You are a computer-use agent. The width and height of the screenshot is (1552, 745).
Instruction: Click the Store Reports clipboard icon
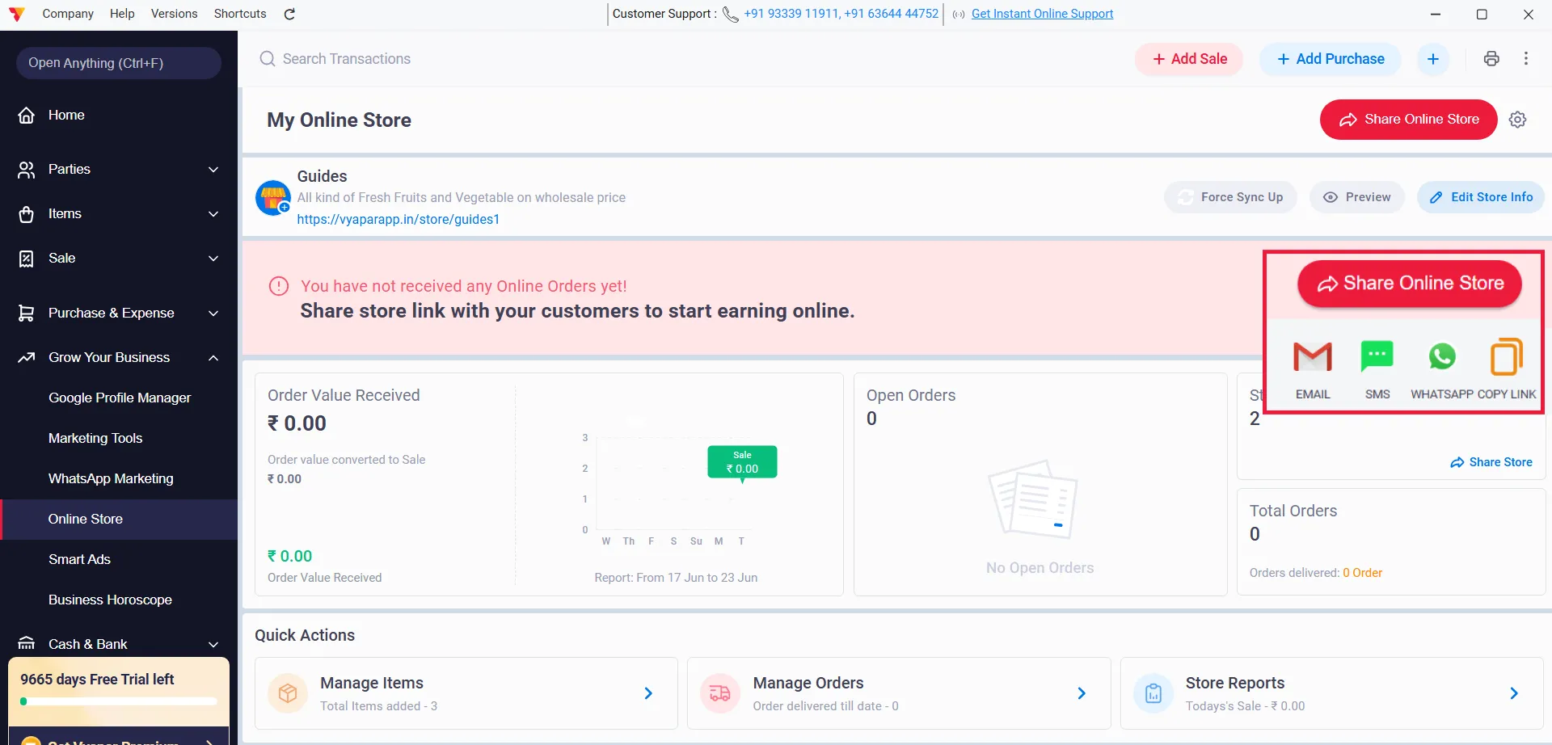pos(1153,693)
